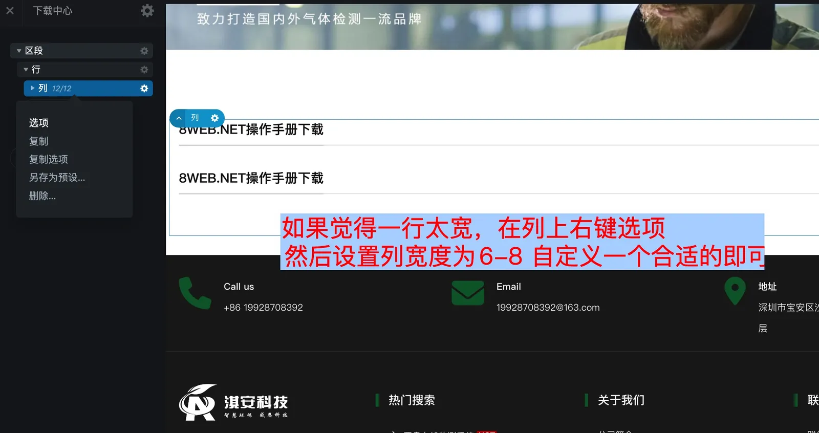Choose 选项 from the context menu
Screen dimensions: 819x433
tap(39, 123)
